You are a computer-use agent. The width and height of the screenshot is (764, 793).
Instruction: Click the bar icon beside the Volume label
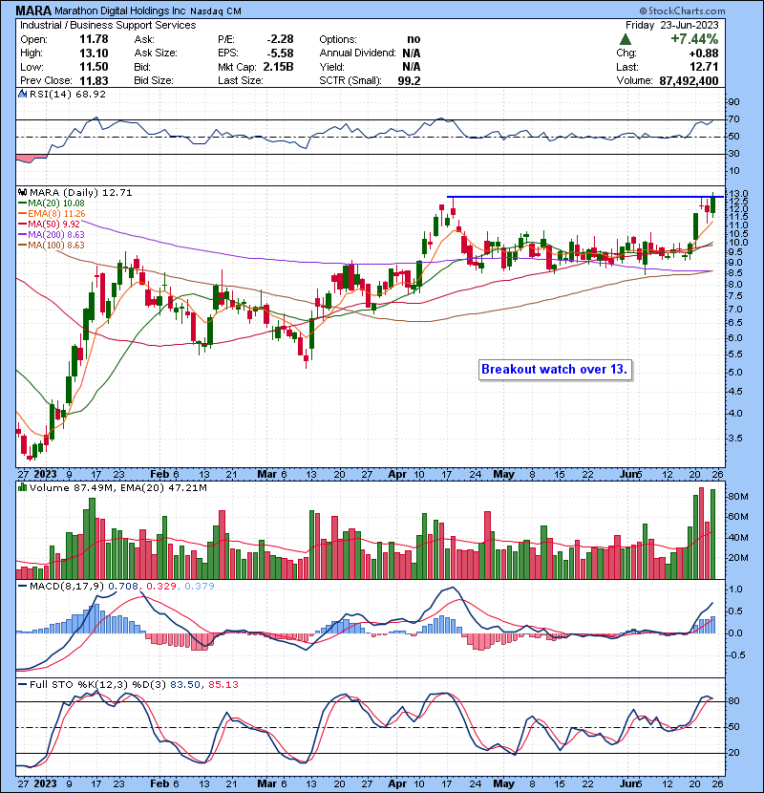[x=22, y=487]
